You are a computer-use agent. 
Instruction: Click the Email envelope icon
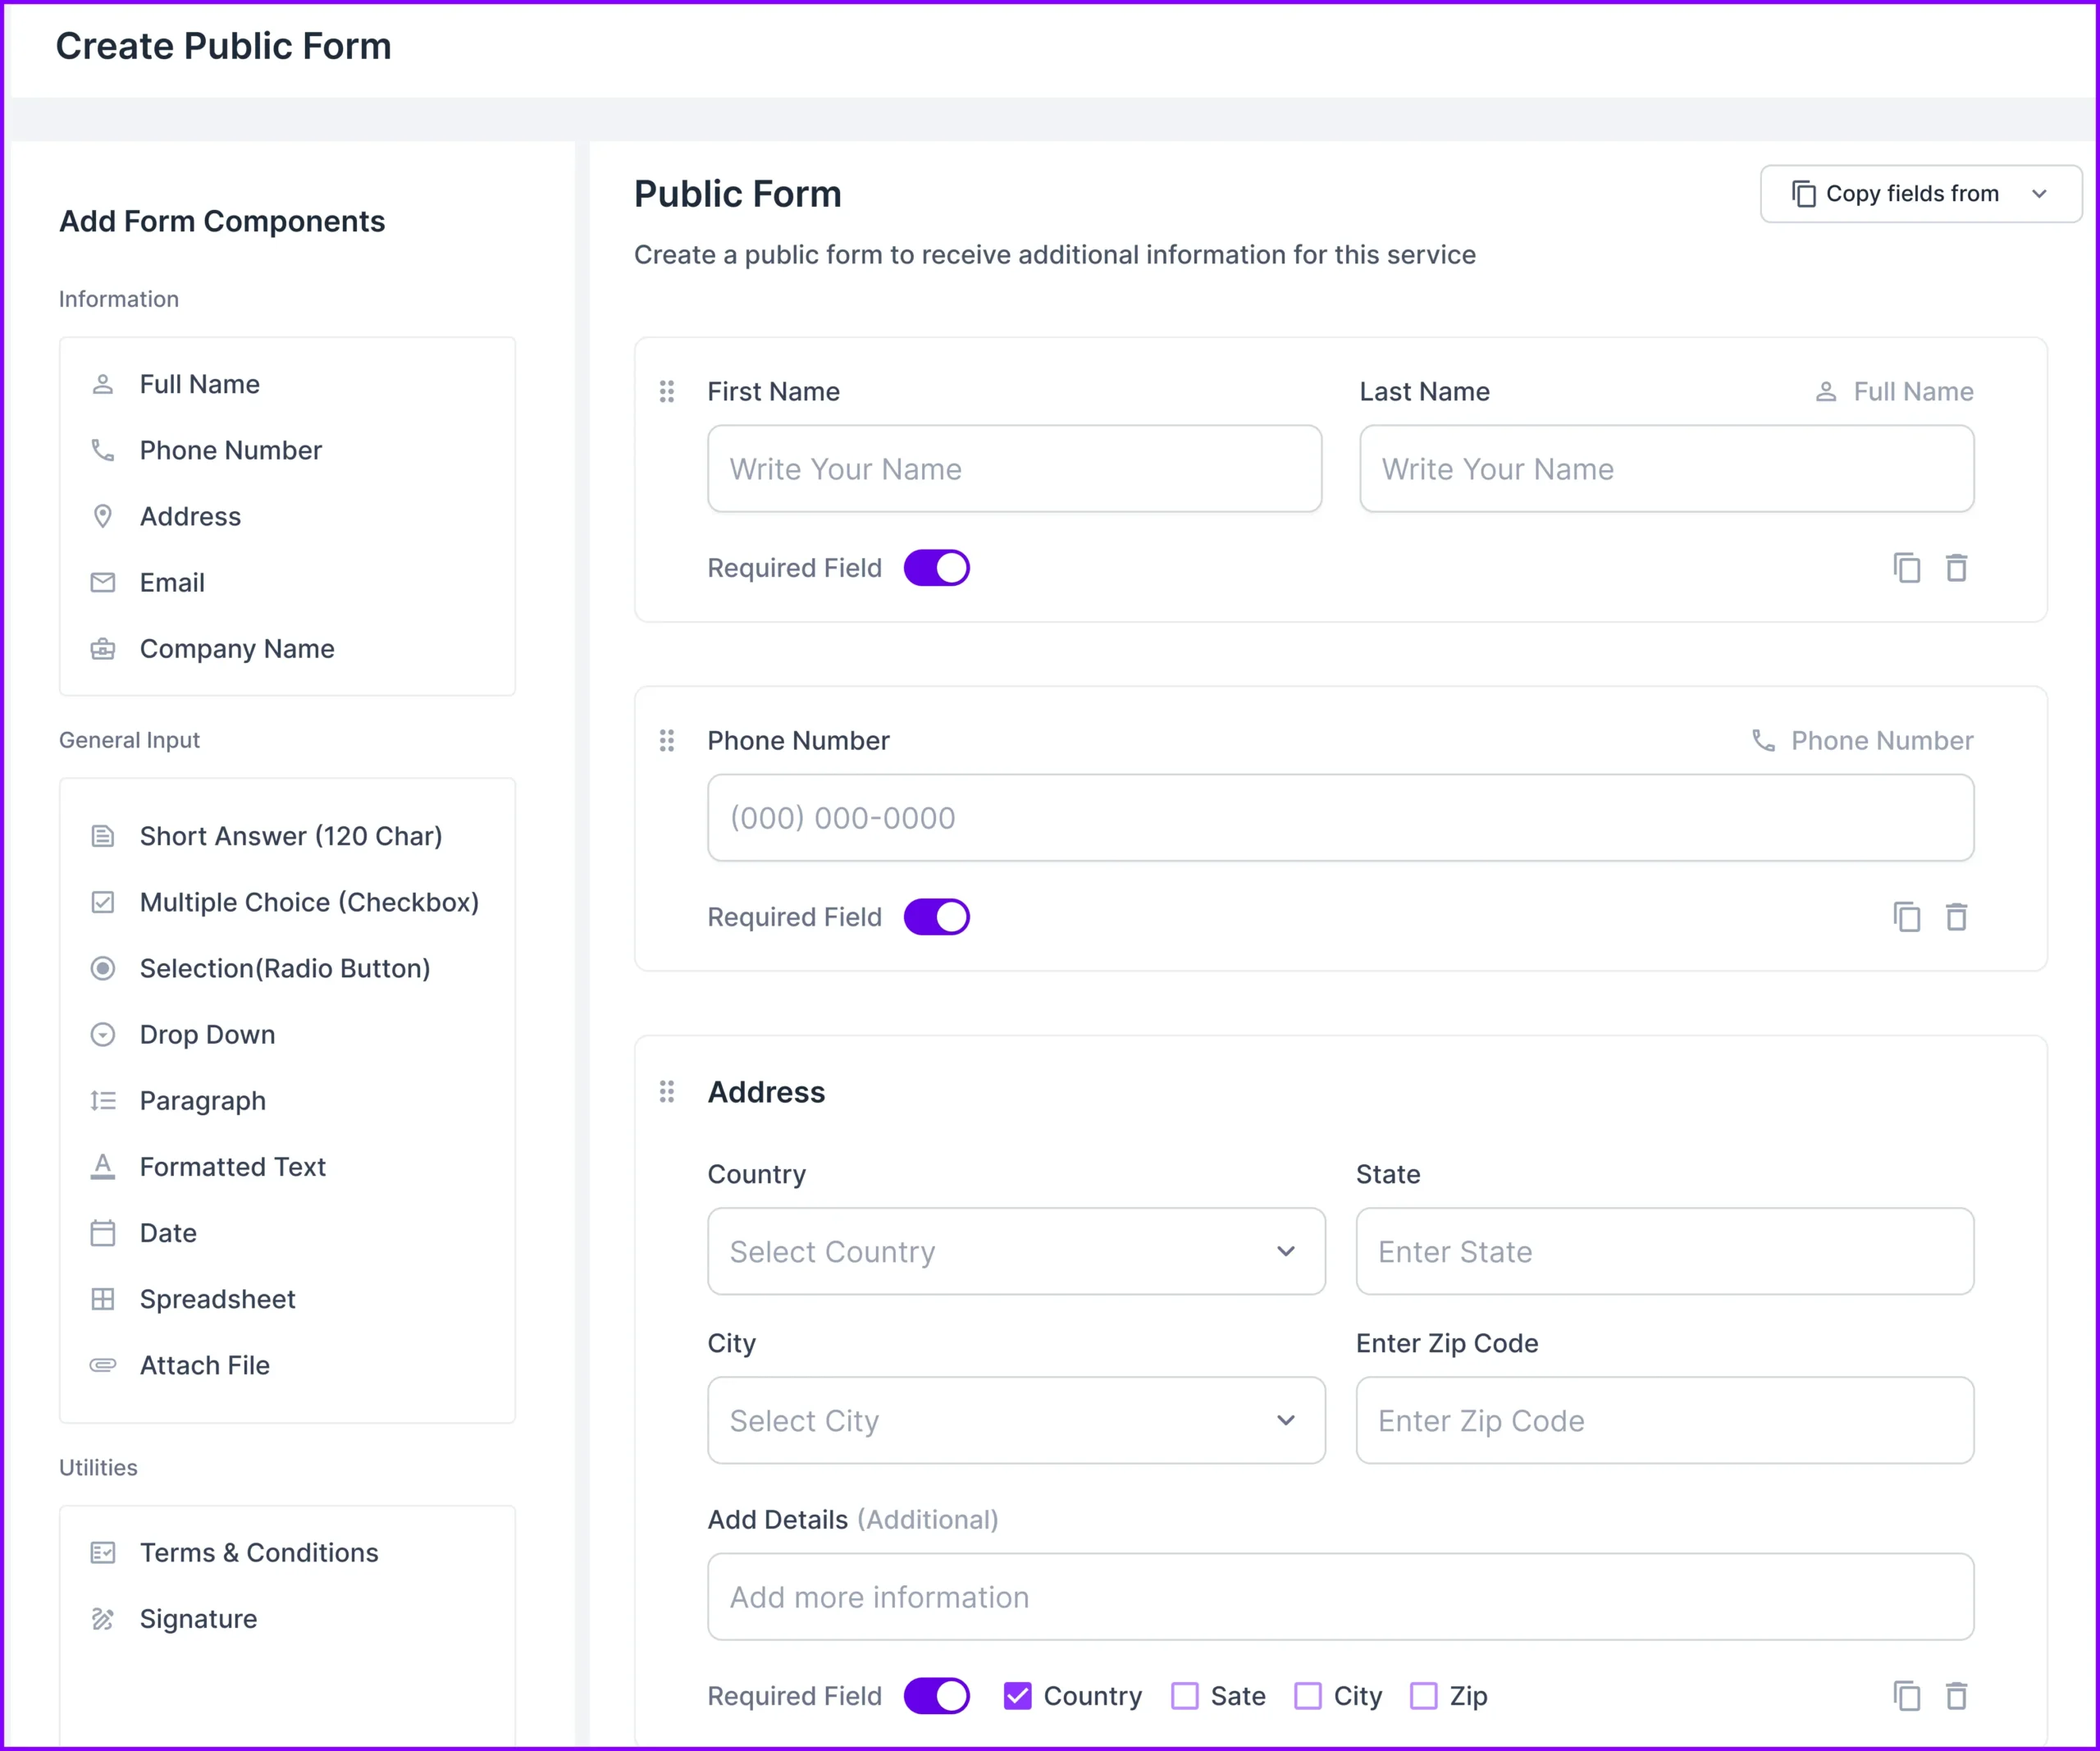[x=103, y=582]
